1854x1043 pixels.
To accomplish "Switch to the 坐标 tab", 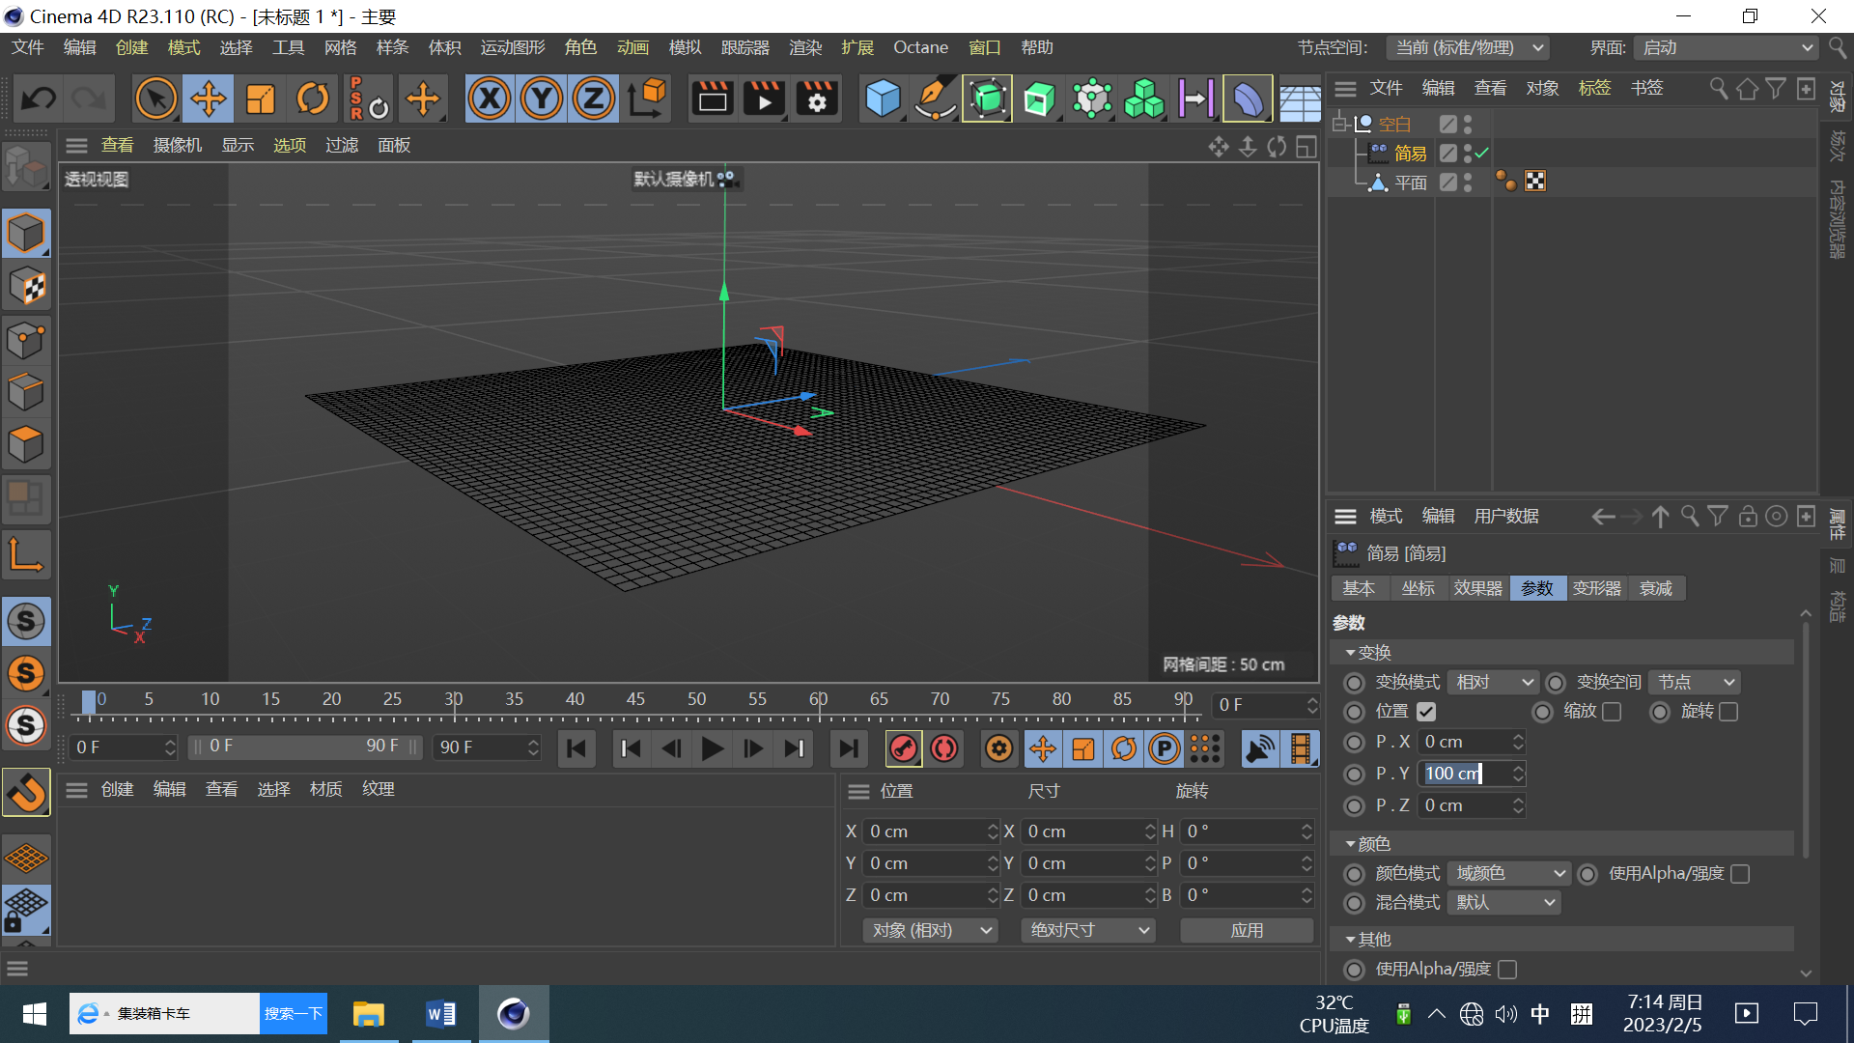I will coord(1418,589).
